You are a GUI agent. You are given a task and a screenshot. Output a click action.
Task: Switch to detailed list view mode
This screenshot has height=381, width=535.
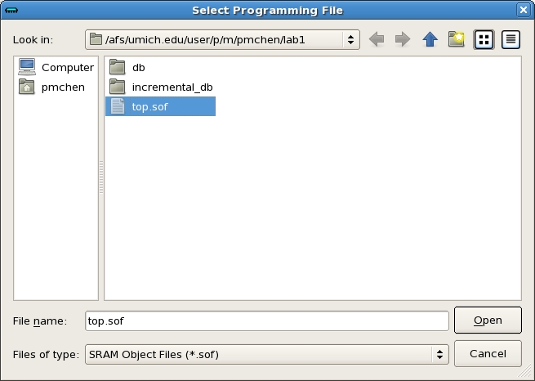coord(510,39)
